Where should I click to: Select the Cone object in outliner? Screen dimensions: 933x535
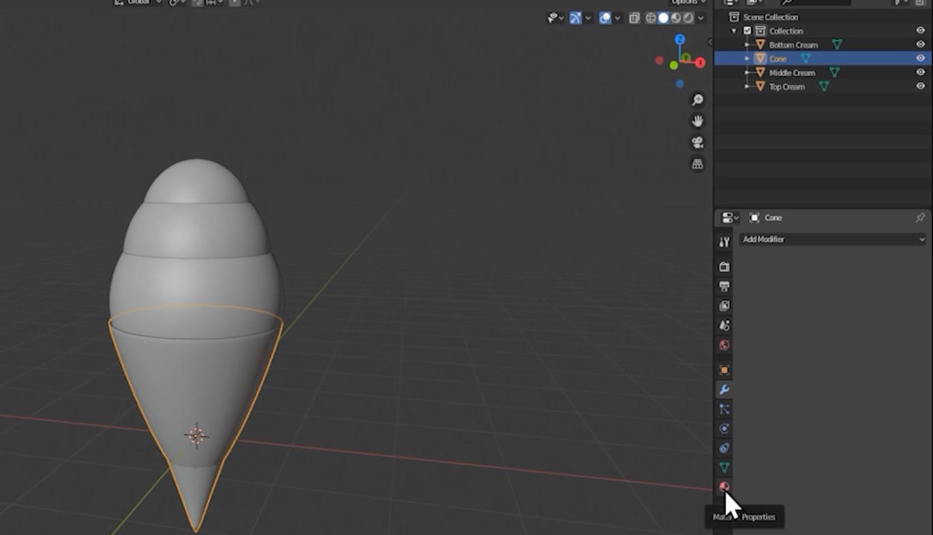pos(778,59)
